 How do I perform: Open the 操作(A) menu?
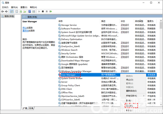pyautogui.click(x=14, y=7)
